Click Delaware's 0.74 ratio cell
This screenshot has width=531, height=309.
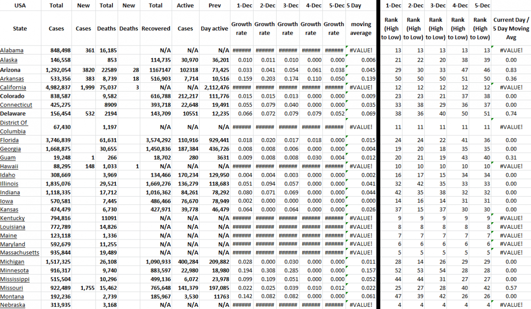pyautogui.click(x=511, y=113)
